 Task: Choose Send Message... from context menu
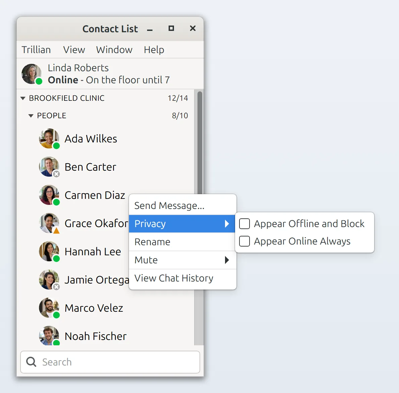pyautogui.click(x=183, y=206)
